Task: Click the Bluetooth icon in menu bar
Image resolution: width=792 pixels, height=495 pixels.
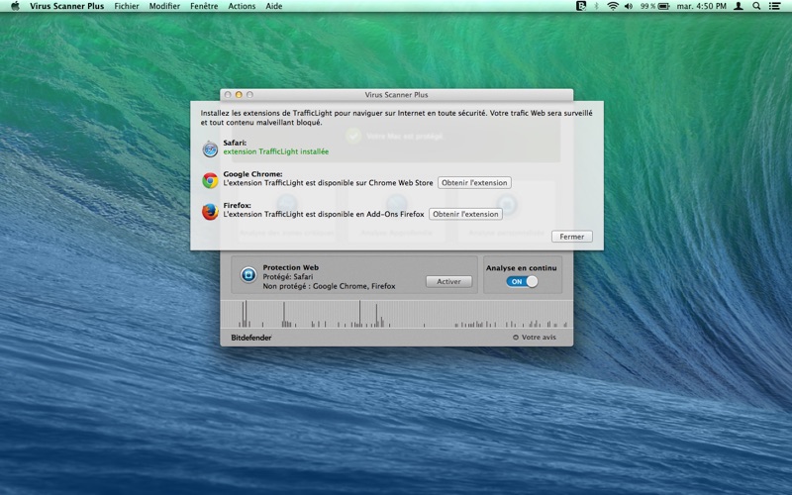Action: pyautogui.click(x=597, y=6)
